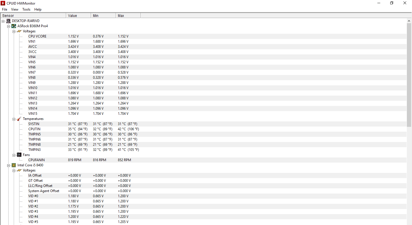Select the VID #0 row
This screenshot has width=412, height=225.
coord(217,196)
